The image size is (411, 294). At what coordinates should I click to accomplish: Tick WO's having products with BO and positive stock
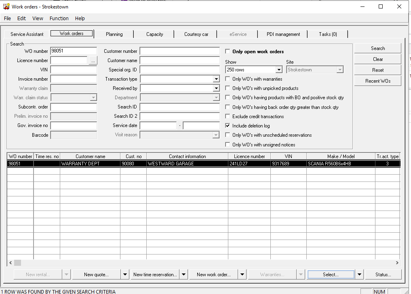point(228,97)
